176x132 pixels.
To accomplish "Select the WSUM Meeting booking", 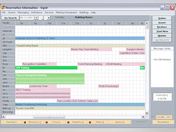I will (x=125, y=64).
